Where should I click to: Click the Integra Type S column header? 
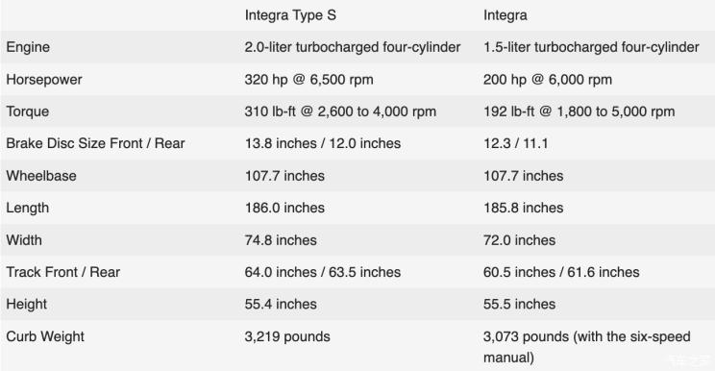290,15
